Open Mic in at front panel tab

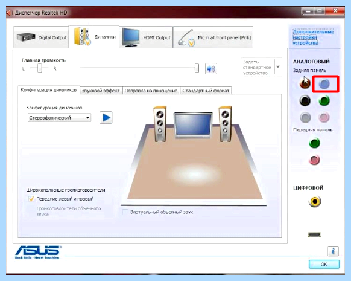(213, 37)
